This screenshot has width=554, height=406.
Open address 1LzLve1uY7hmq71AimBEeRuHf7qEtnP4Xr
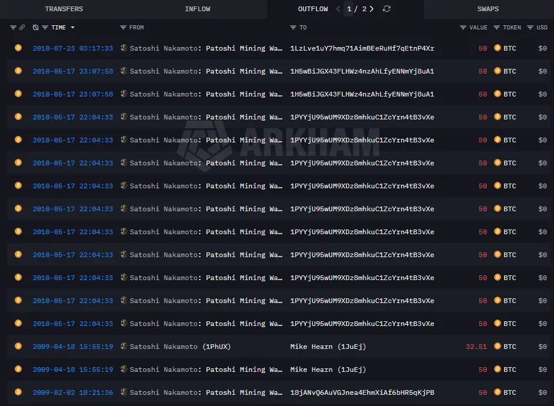click(x=362, y=48)
